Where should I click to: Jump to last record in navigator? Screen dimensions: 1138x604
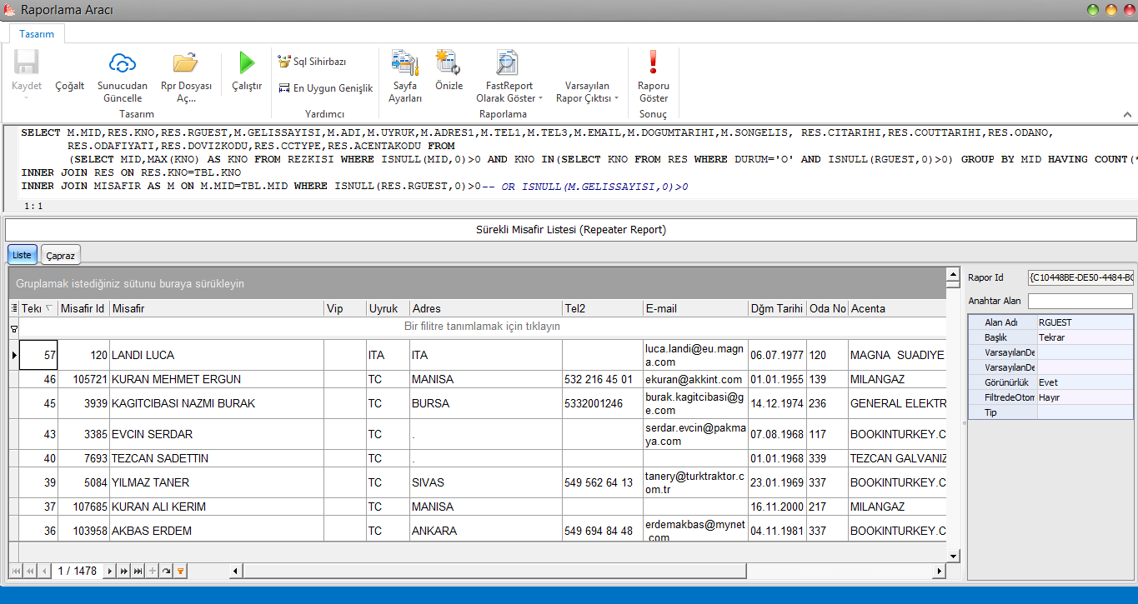click(138, 571)
